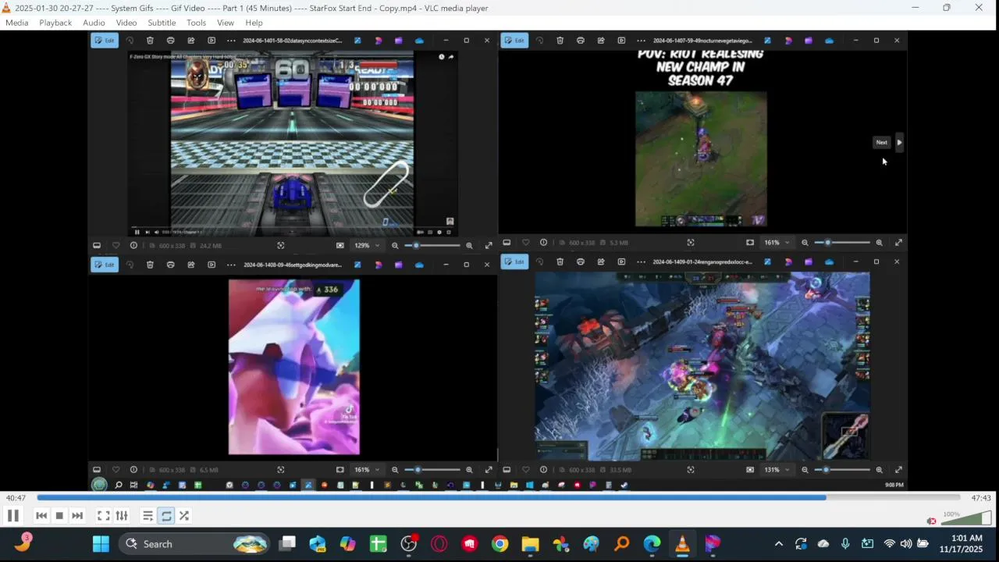Adjust the VLC volume slider
The image size is (999, 562).
click(966, 518)
